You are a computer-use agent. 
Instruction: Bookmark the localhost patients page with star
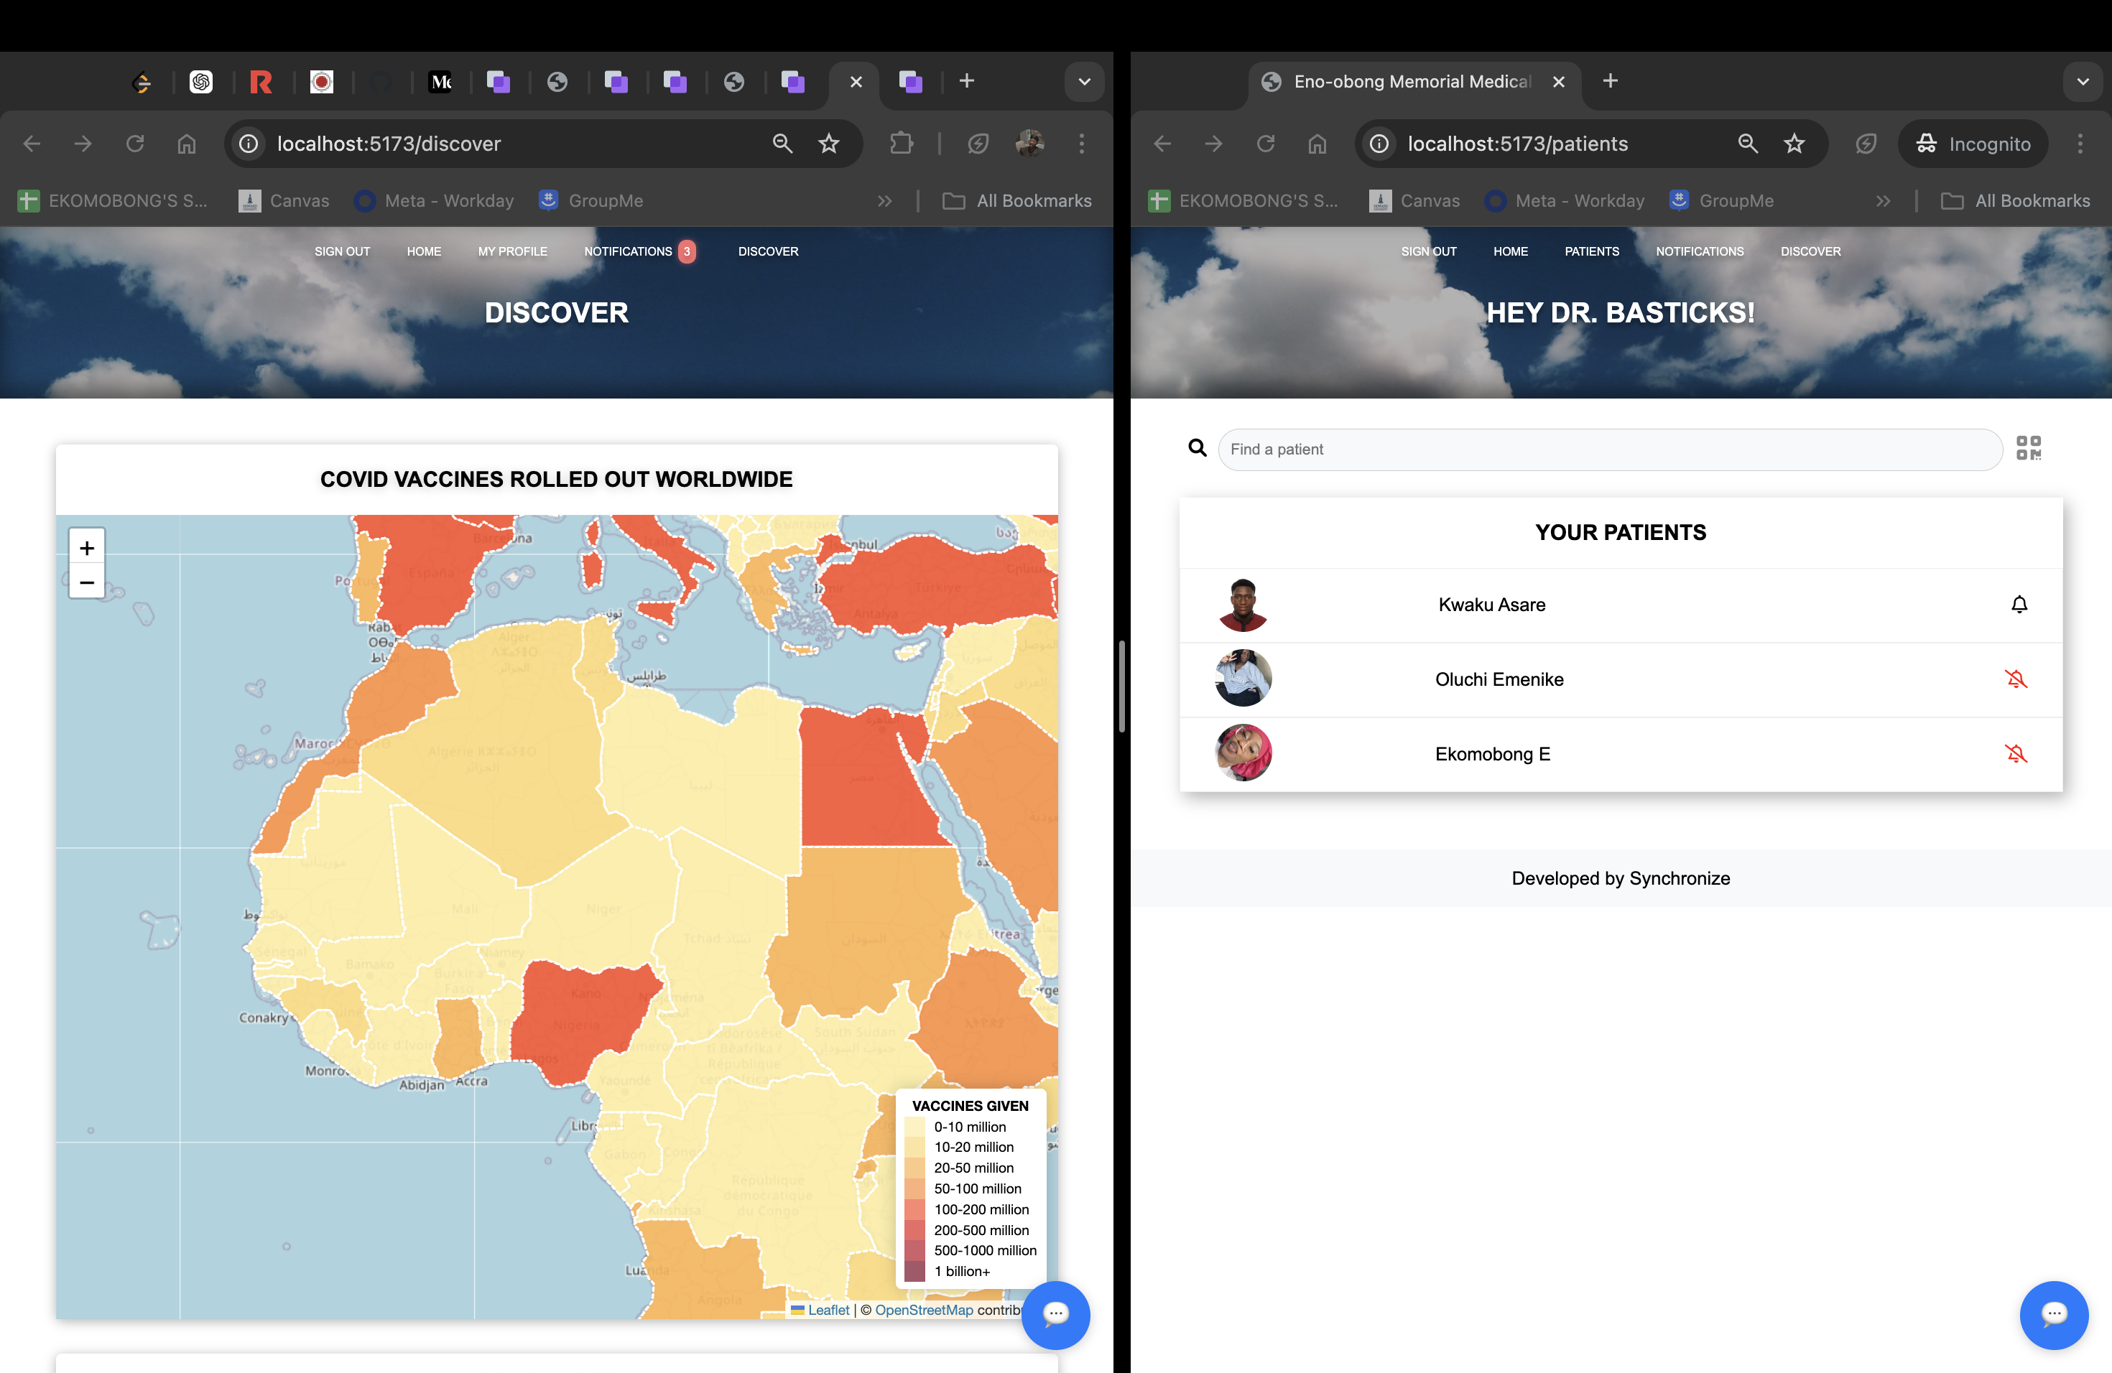(1794, 144)
